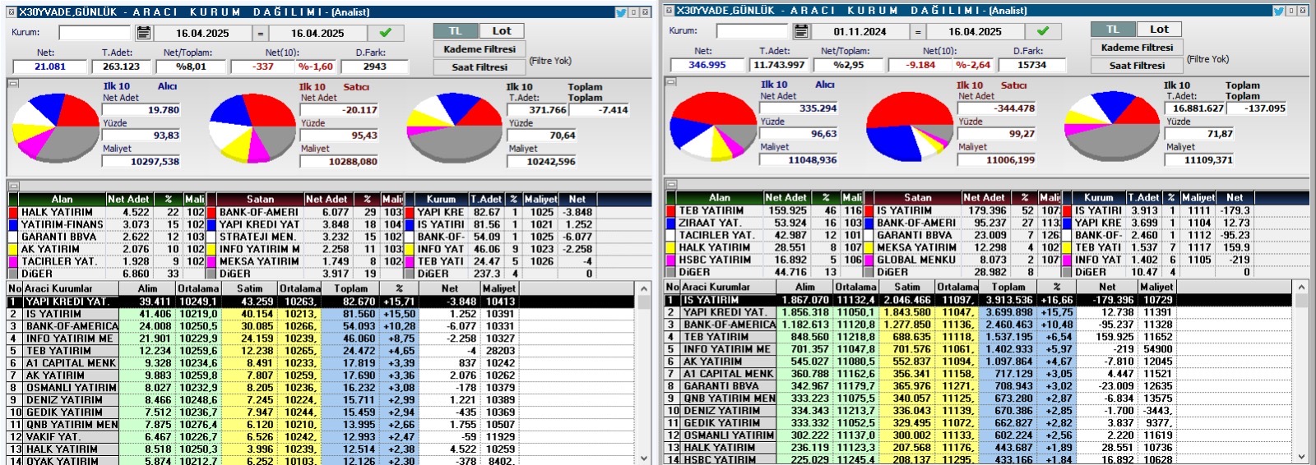Click magenta swatch beside HSBC YATIRIM in right window
This screenshot has width=1316, height=465.
coord(670,260)
